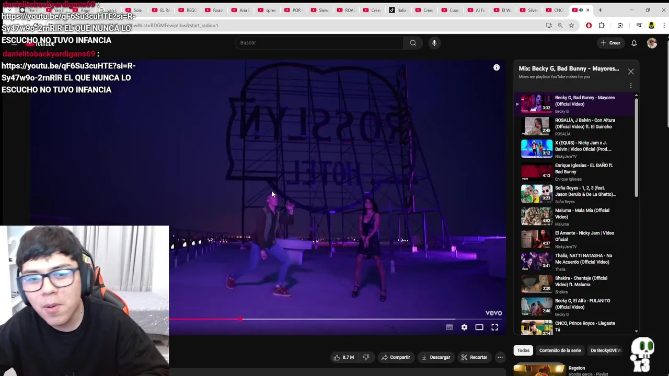Screen dimensions: 669x376
Task: Click the install app icon in address bar
Action: coord(549,25)
